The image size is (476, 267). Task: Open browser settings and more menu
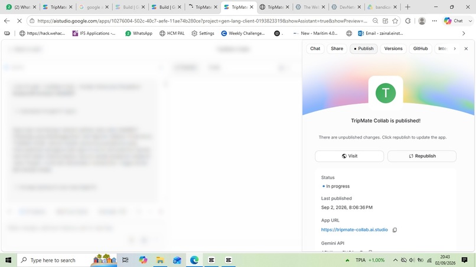click(x=435, y=21)
